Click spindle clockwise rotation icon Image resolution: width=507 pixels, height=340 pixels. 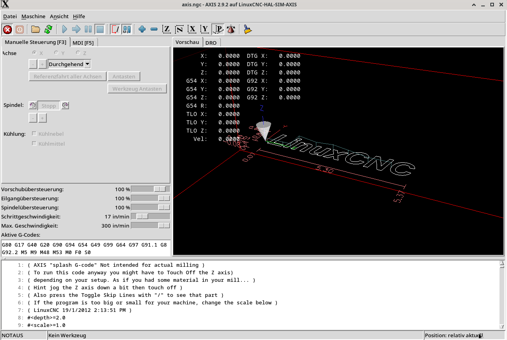click(65, 105)
